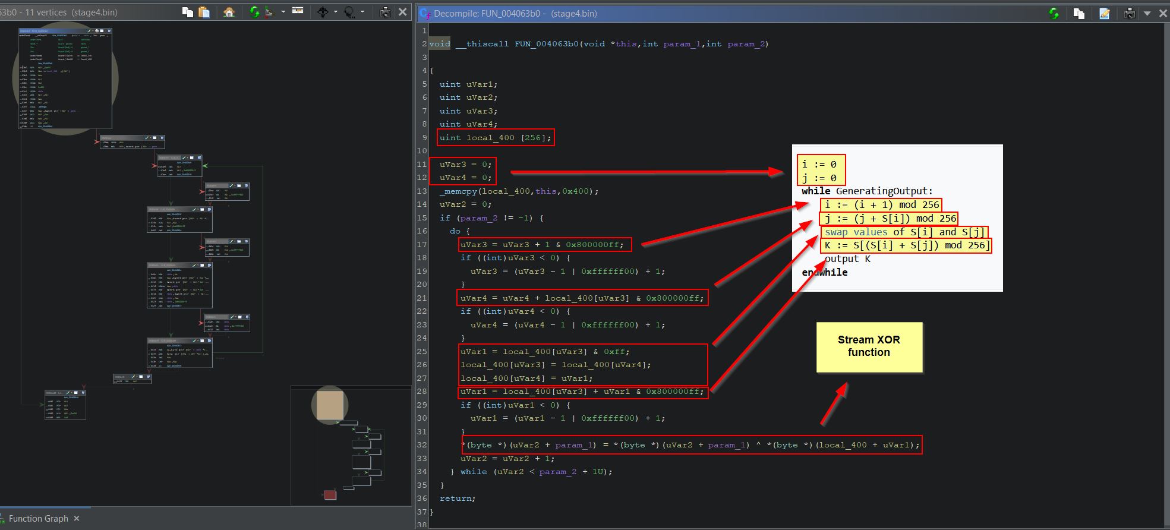Re-decompile using the Decompile panel refresh icon
The image size is (1170, 530).
pos(1054,13)
